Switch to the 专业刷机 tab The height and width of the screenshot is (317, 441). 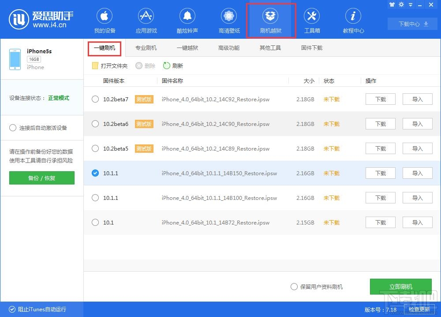(x=146, y=48)
